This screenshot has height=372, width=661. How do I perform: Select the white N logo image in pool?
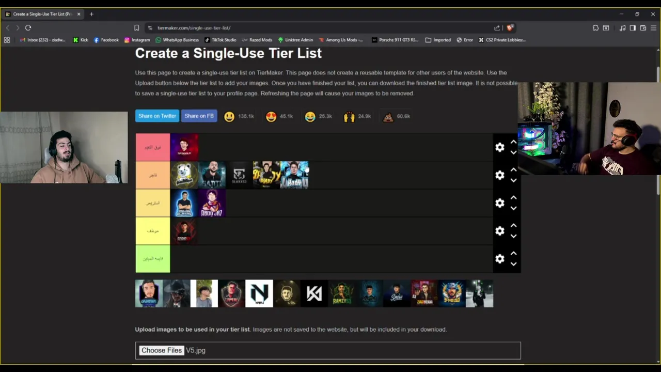click(259, 293)
